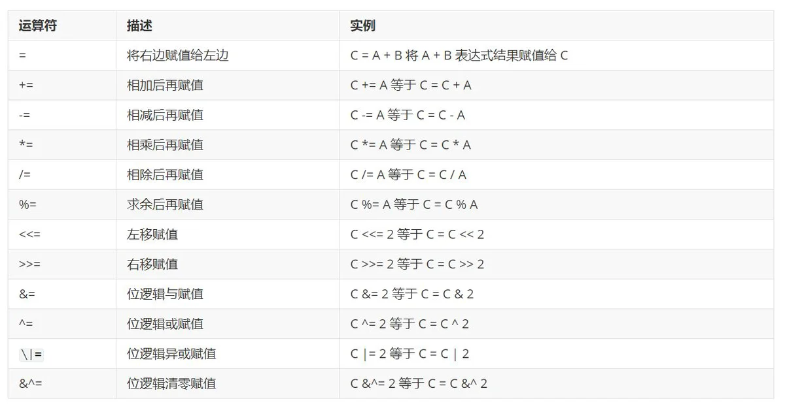The image size is (785, 412).
Task: Click the description 相除后再赋值
Action: [165, 175]
